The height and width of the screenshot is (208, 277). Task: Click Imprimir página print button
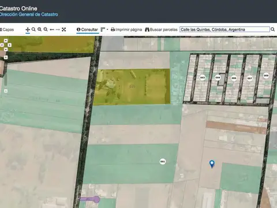(x=126, y=29)
